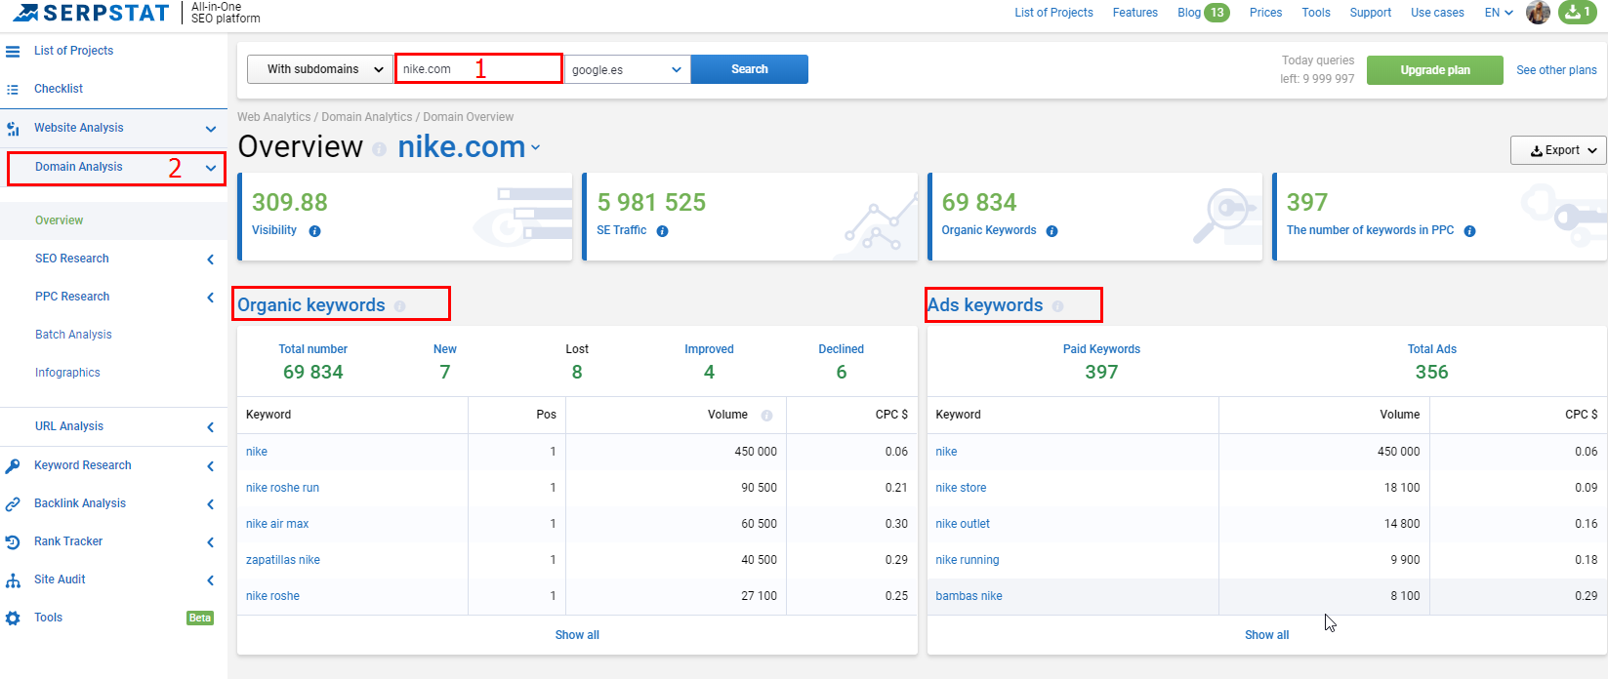
Task: Click the green Upgrade plan button
Action: click(1435, 70)
